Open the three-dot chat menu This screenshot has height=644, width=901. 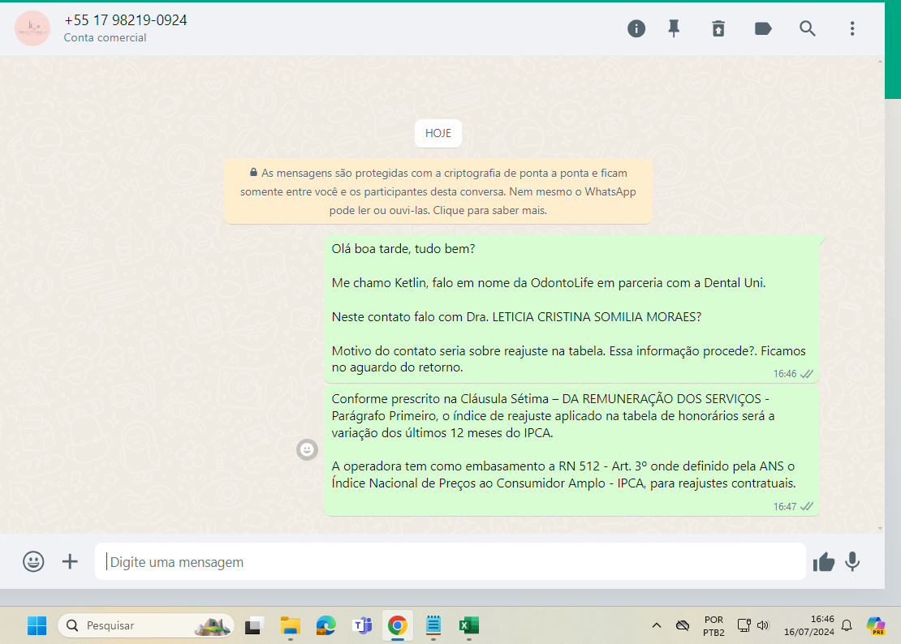[x=852, y=28]
